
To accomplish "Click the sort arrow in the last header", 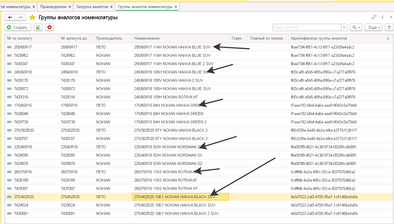I will [x=388, y=38].
